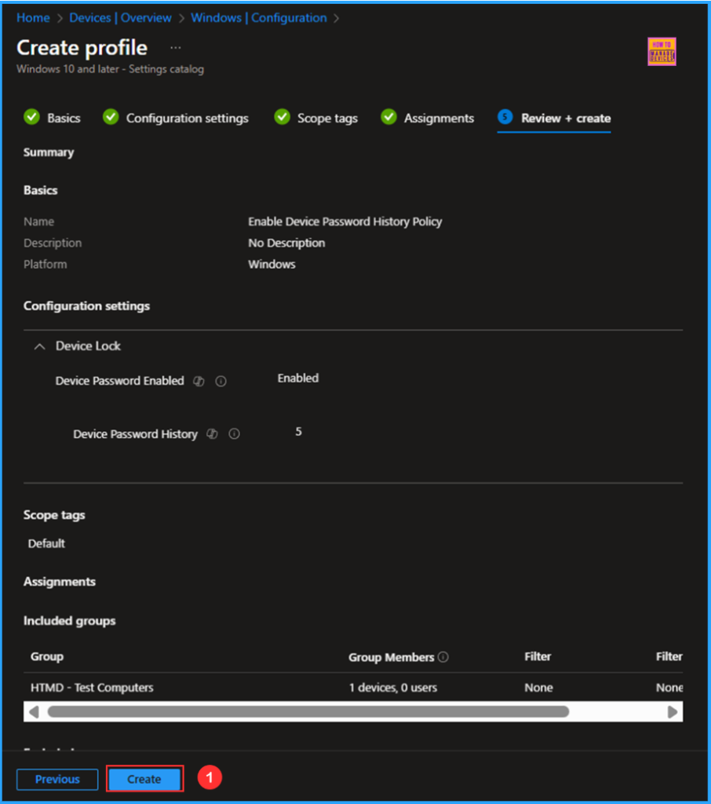The image size is (711, 804).
Task: Click password history value '5'
Action: [x=298, y=432]
